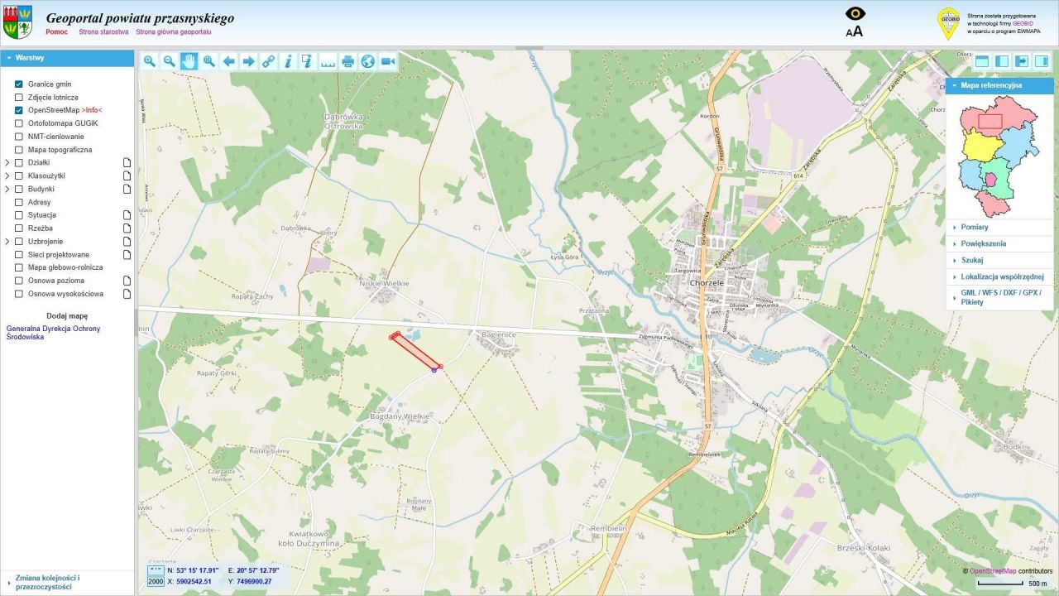1059x596 pixels.
Task: Open the Budynki layer document icon
Action: [127, 189]
